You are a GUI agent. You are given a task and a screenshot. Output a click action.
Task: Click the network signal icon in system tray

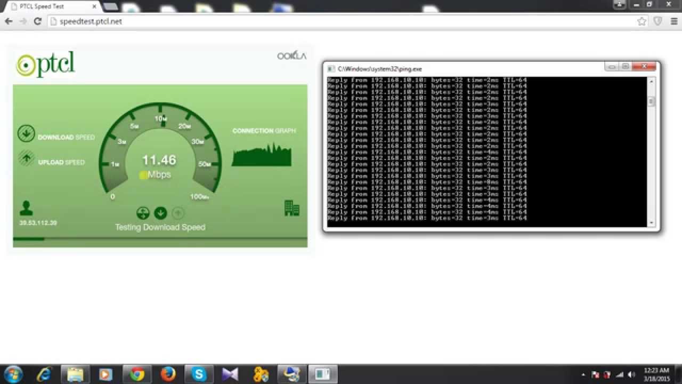[620, 374]
